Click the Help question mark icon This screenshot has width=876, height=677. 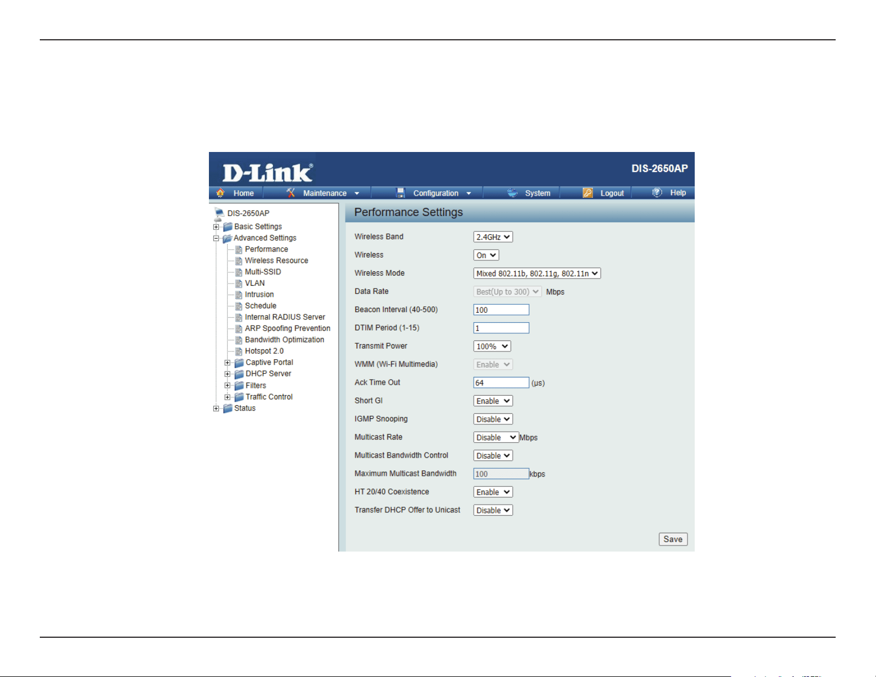(657, 192)
